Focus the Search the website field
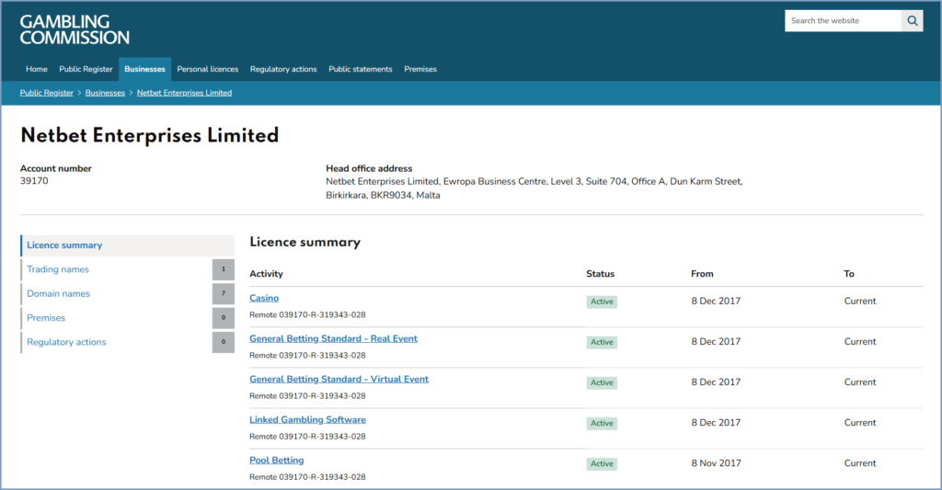The image size is (942, 490). click(843, 21)
